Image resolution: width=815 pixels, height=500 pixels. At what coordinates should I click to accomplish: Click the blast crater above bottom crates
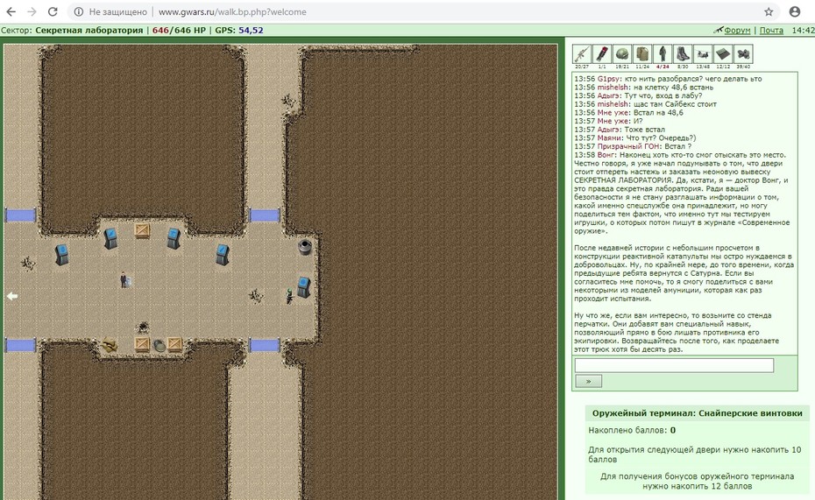142,327
